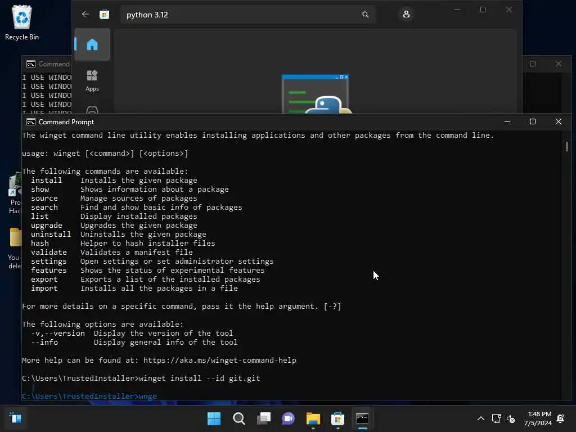Click the Microsoft Store logo icon
Image resolution: width=576 pixels, height=432 pixels.
(104, 14)
